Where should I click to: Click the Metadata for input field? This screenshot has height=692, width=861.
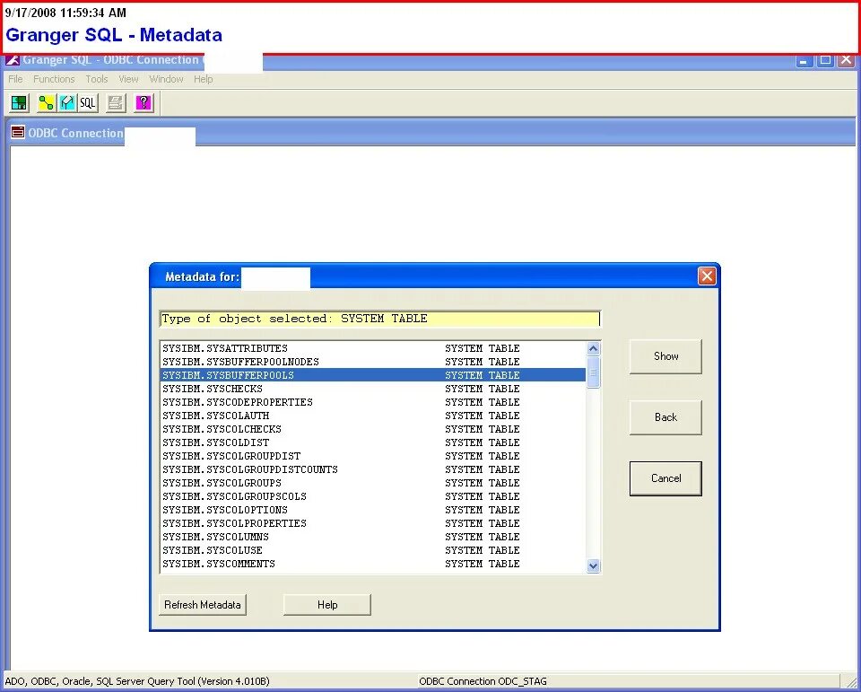pos(275,278)
